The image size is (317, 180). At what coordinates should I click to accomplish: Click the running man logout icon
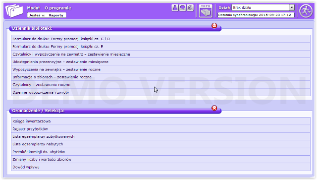(x=306, y=11)
